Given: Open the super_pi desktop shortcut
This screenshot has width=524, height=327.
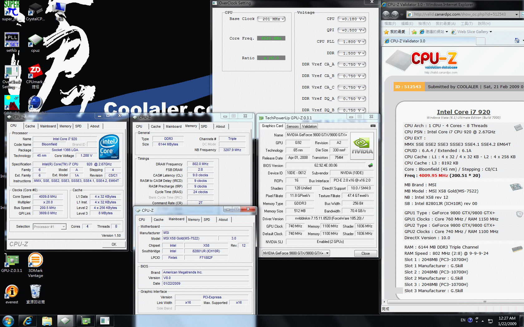Looking at the screenshot, I should coord(12,11).
